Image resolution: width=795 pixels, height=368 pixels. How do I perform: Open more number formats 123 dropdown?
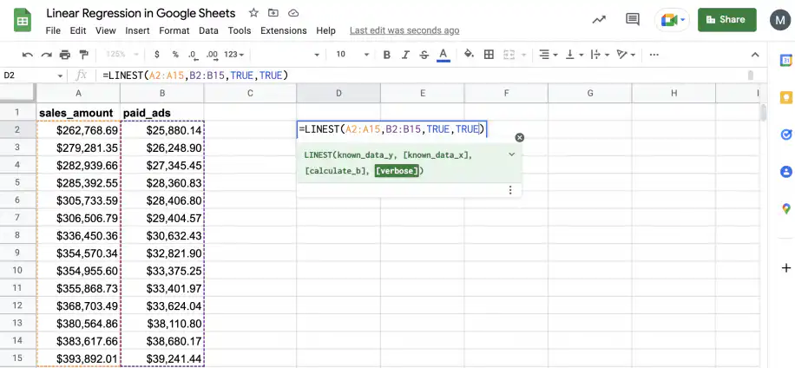[233, 54]
